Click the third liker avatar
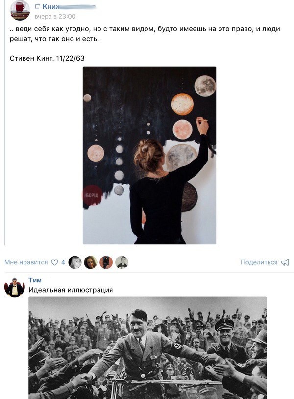This screenshot has width=294, height=399. (x=106, y=262)
